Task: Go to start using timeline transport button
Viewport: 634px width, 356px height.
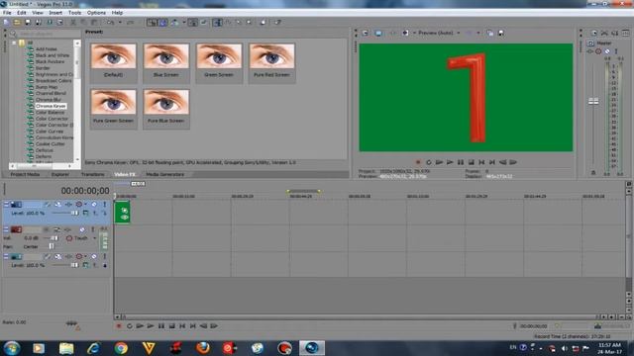Action: pos(182,325)
